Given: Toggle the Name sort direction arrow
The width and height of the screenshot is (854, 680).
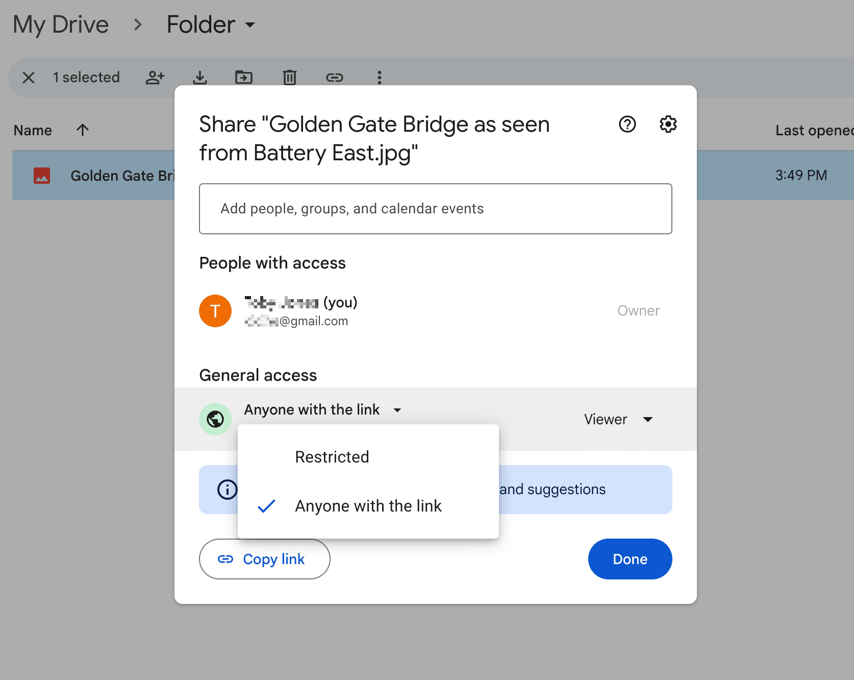Looking at the screenshot, I should click(82, 130).
